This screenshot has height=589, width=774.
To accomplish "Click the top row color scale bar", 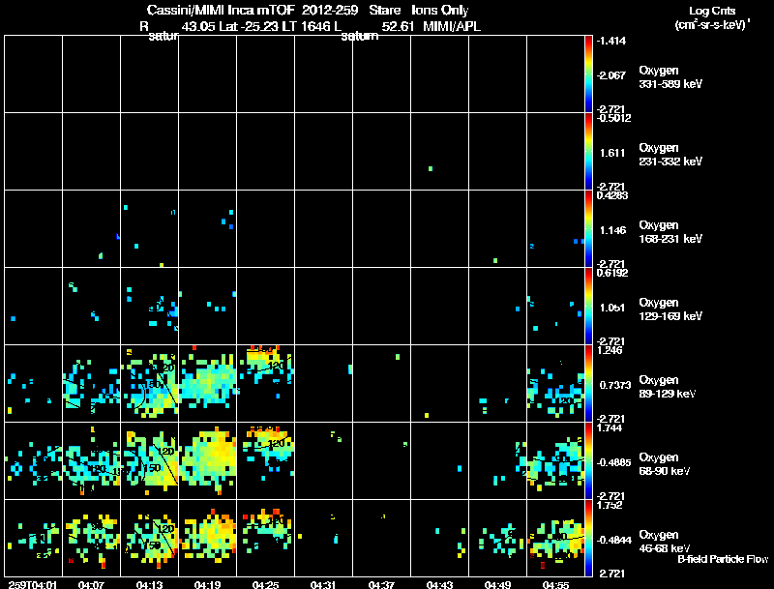I will [588, 74].
